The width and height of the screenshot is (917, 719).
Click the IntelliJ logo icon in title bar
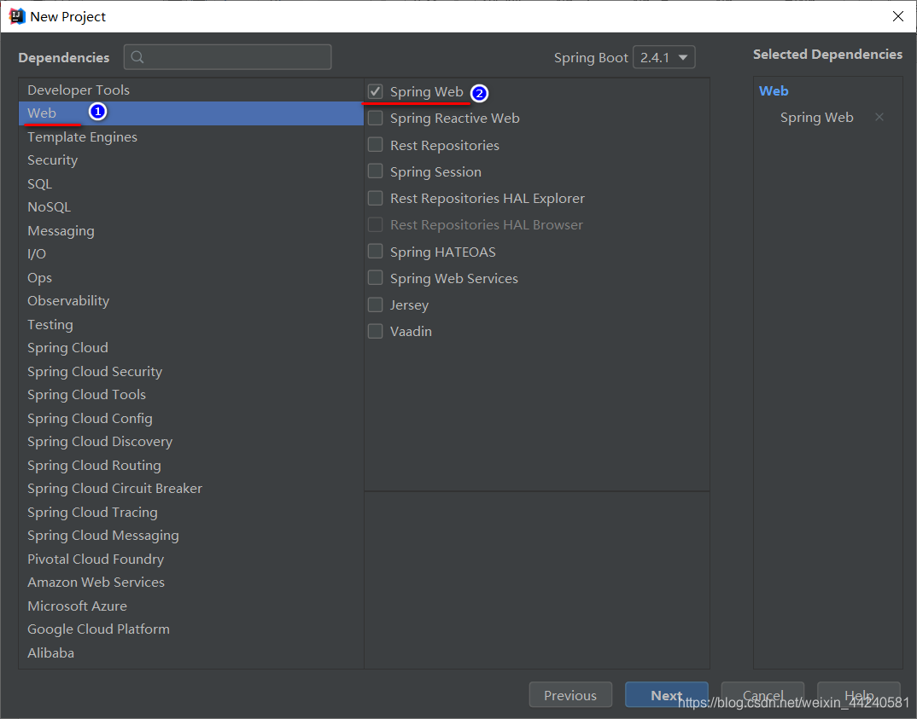click(17, 16)
